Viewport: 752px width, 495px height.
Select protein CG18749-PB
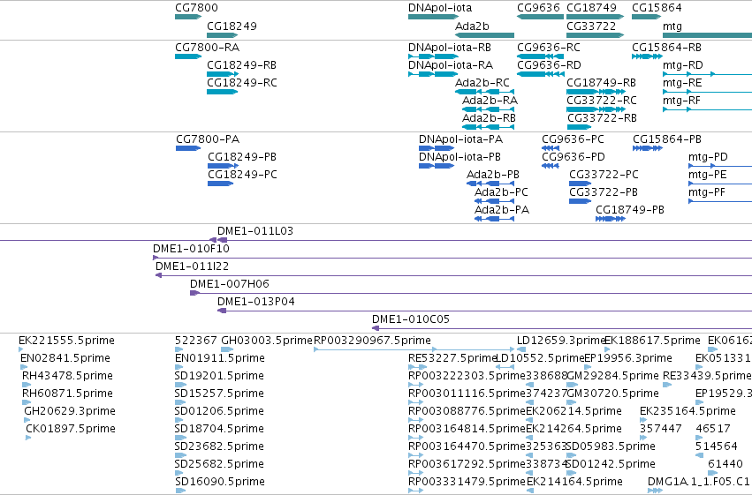point(611,219)
